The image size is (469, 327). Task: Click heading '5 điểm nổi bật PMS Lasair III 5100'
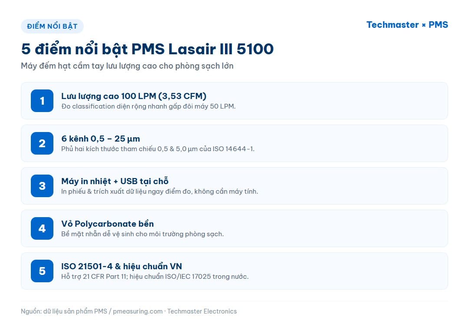pos(147,49)
